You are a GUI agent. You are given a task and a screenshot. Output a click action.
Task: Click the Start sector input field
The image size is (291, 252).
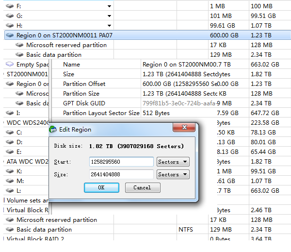[121, 162]
